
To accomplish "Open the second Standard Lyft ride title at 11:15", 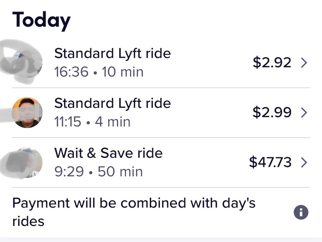I will point(113,103).
